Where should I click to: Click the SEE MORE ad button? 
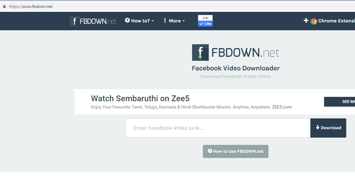pyautogui.click(x=340, y=102)
